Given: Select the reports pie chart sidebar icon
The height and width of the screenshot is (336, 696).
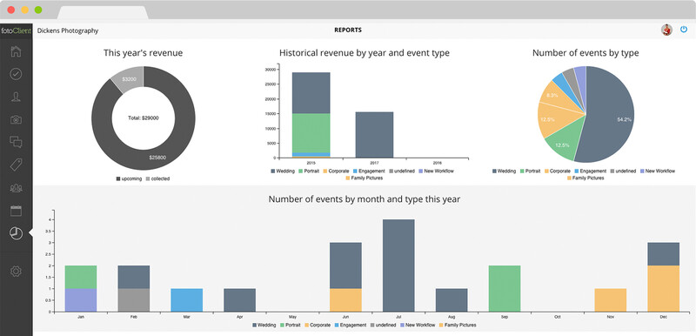Looking at the screenshot, I should 16,233.
